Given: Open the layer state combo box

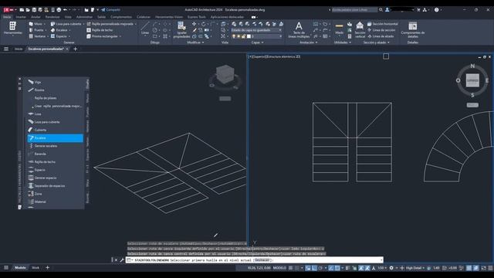Looking at the screenshot, I should [256, 30].
